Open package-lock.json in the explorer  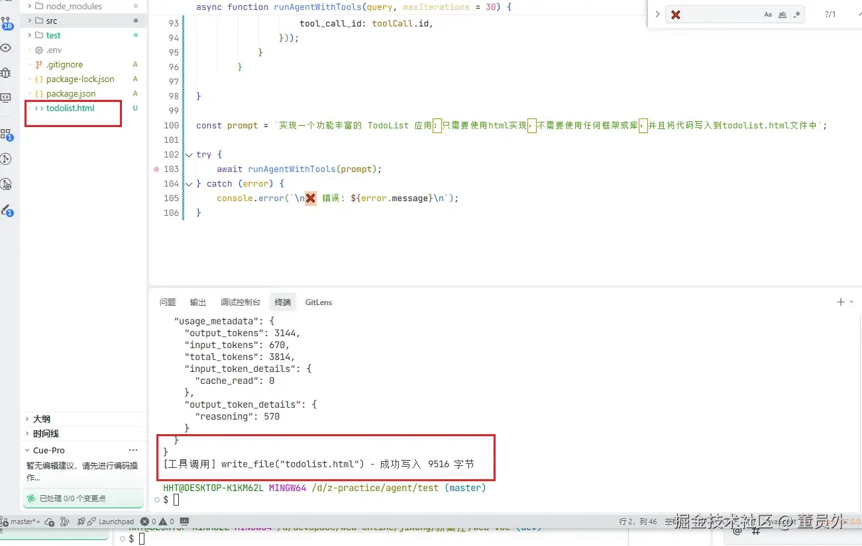point(80,79)
